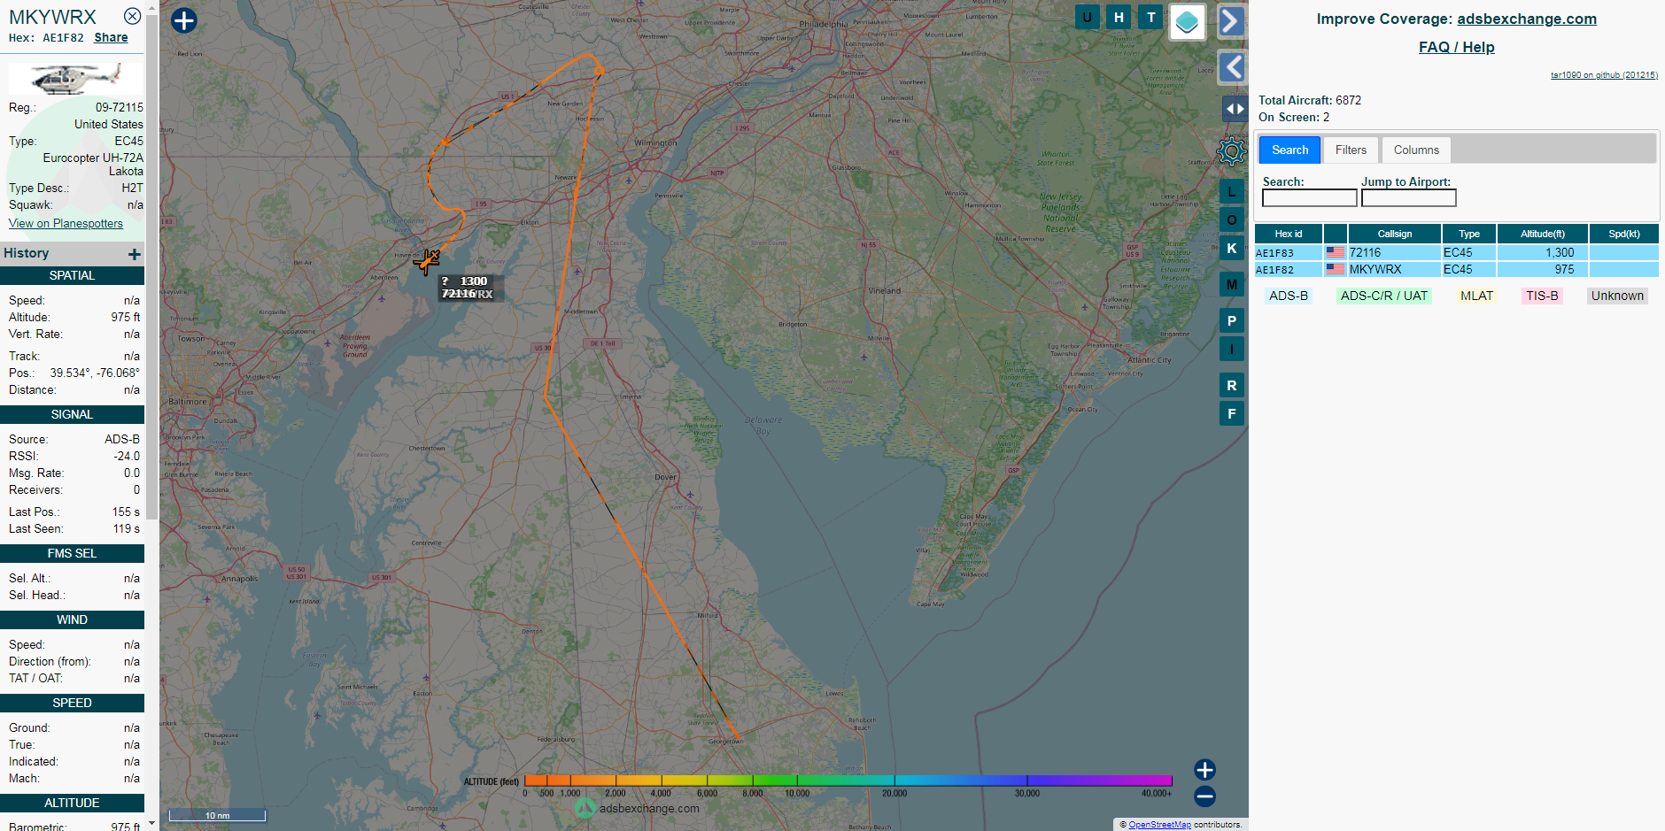Sort table by Callsign column
The image size is (1665, 831).
[x=1394, y=234]
